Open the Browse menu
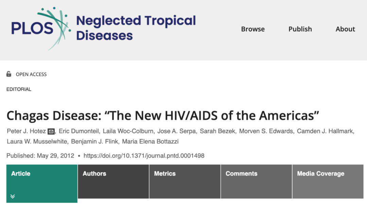This screenshot has height=211, width=367. click(x=253, y=29)
